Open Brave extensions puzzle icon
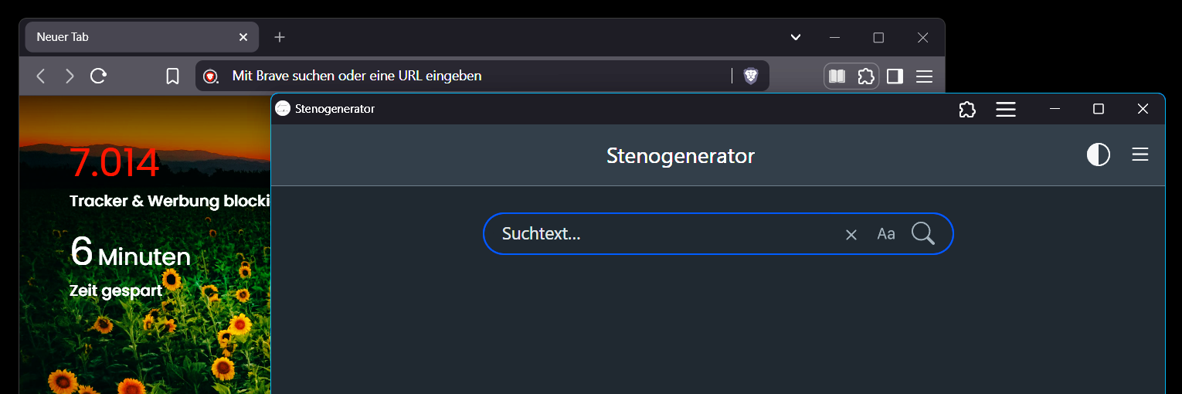This screenshot has width=1182, height=394. (x=866, y=76)
